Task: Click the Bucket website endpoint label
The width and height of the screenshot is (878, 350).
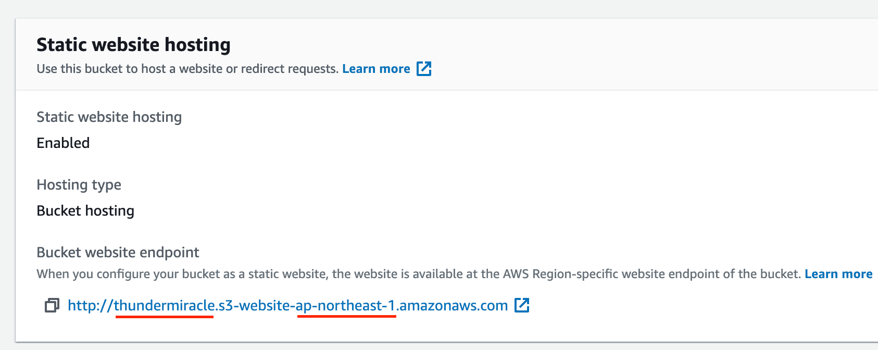Action: [x=118, y=253]
